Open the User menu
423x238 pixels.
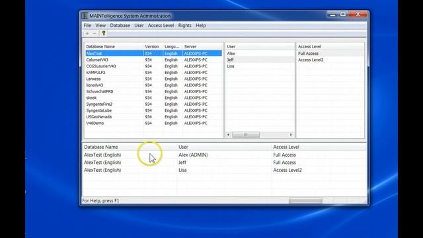[139, 25]
